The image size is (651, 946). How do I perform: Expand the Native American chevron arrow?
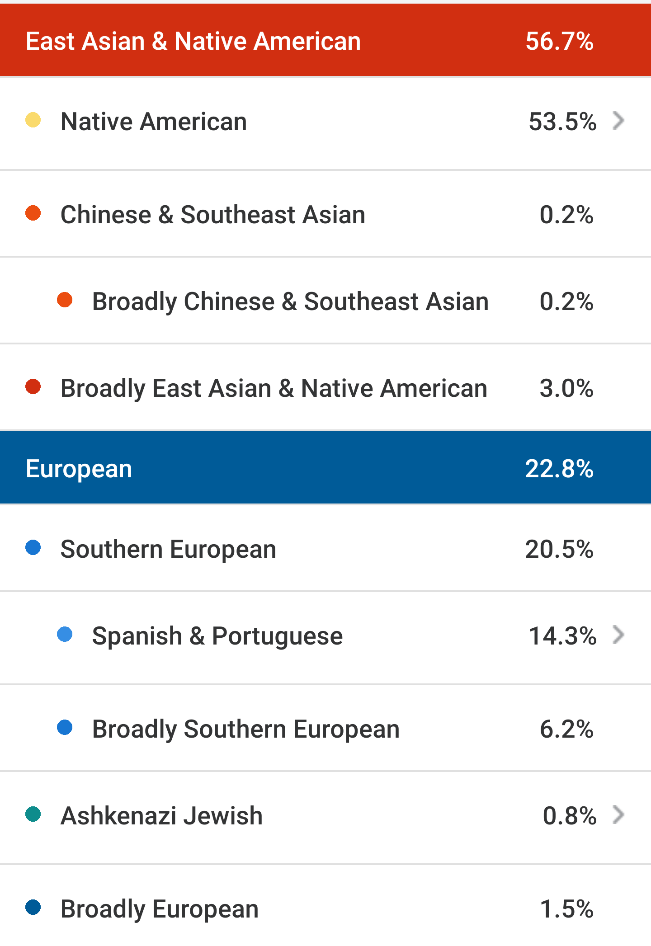[x=618, y=121]
